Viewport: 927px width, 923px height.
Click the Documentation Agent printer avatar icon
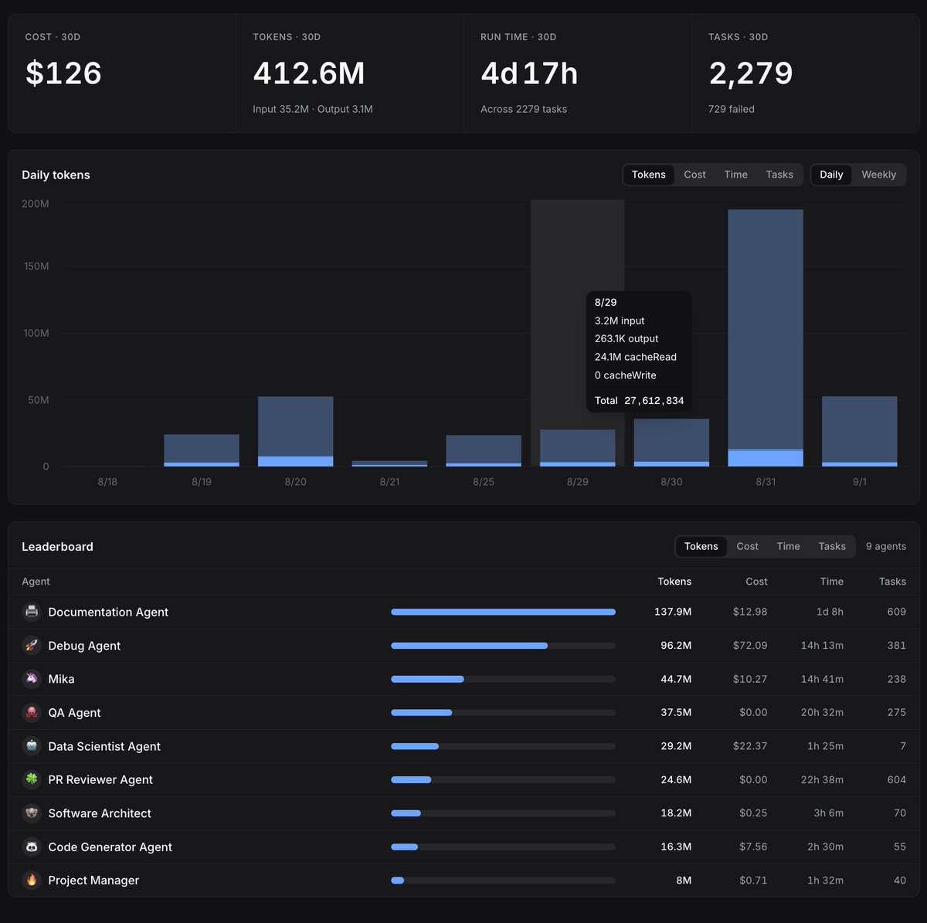(x=32, y=612)
